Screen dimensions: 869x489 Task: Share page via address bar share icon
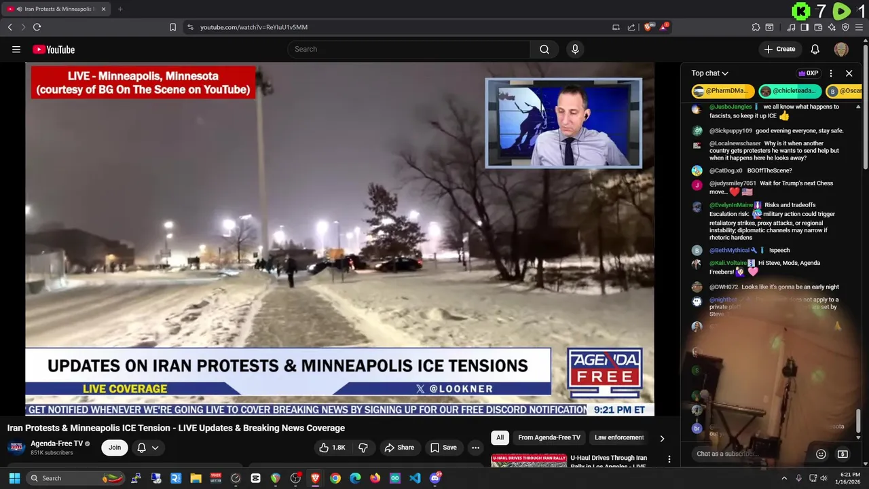point(631,27)
